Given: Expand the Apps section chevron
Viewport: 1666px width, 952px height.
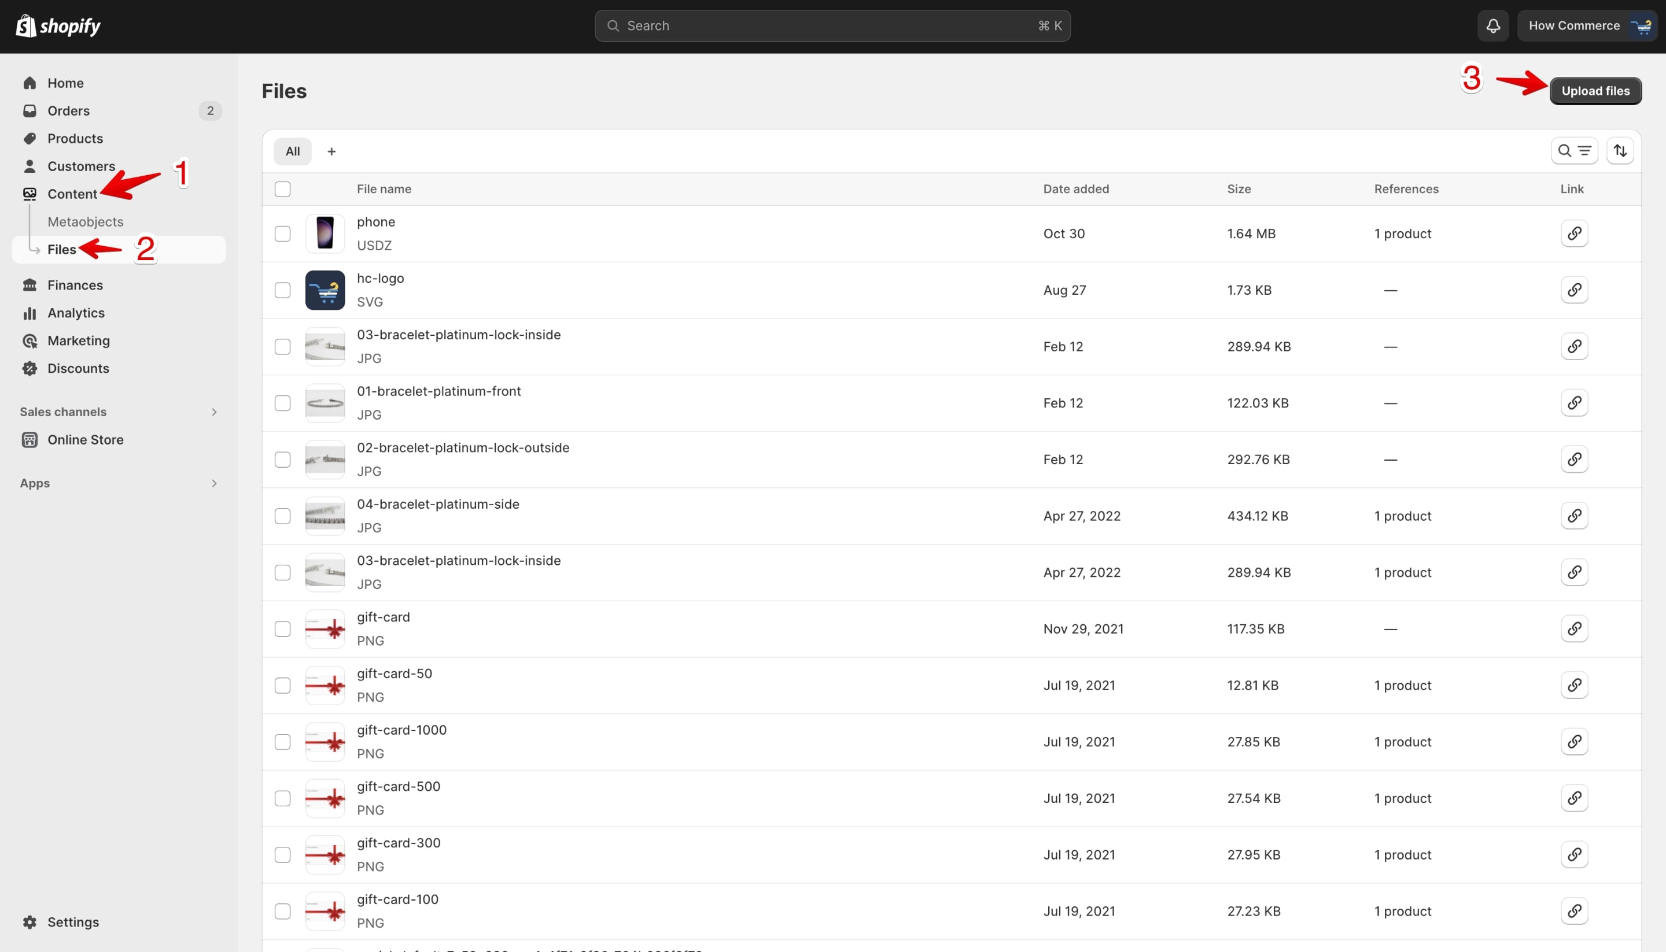Looking at the screenshot, I should click(214, 483).
